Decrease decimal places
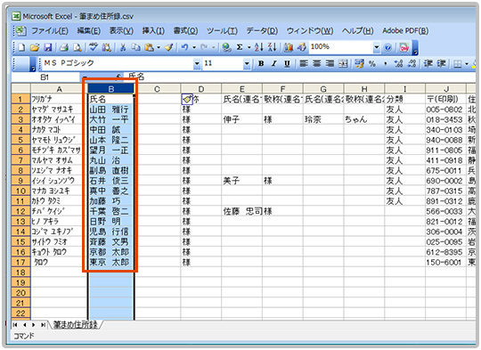481x350 pixels. (x=412, y=63)
